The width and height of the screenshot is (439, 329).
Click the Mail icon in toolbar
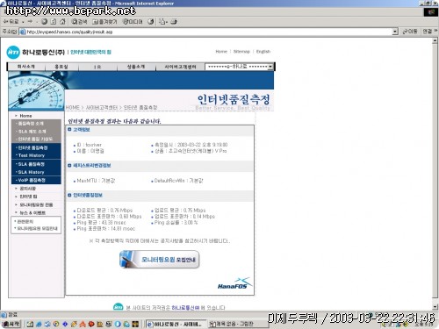point(162,22)
